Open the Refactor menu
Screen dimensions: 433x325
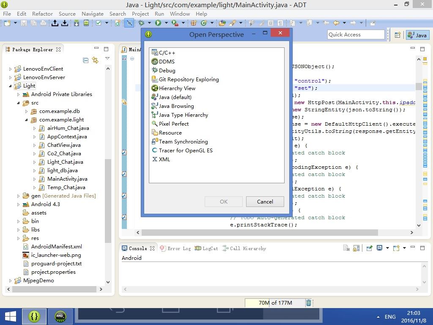42,14
